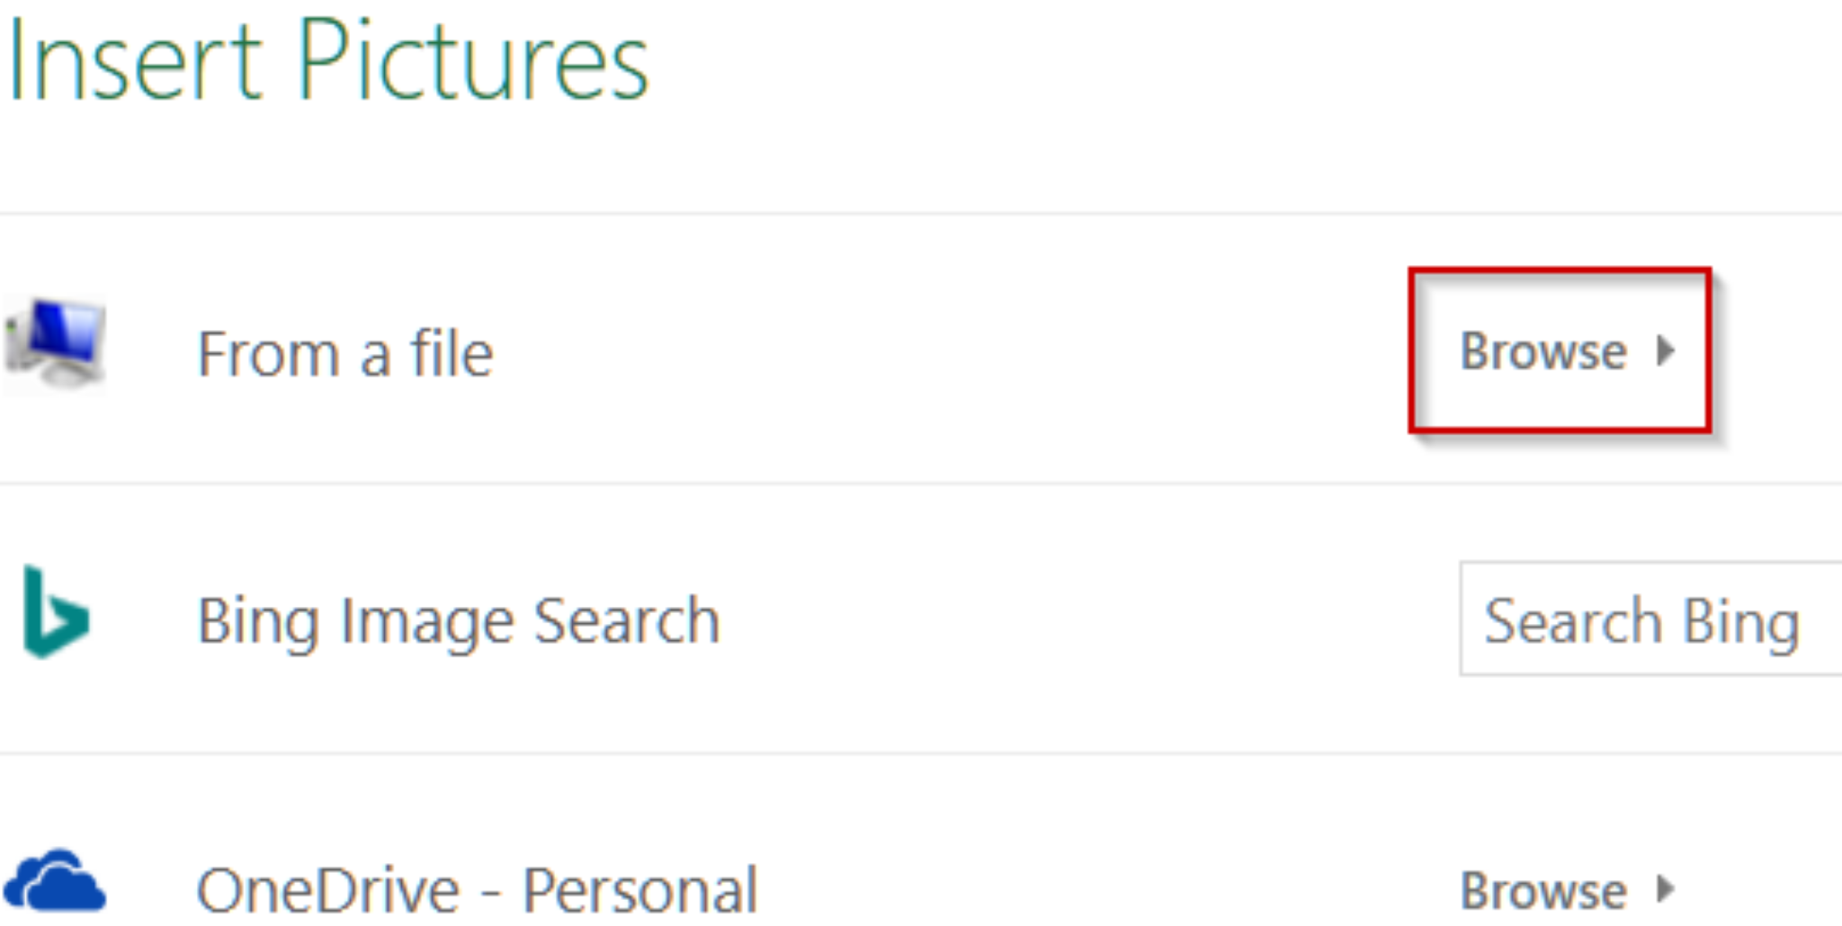The image size is (1842, 926).
Task: Click "Search" in the Bing Image Search label
Action: pos(627,620)
